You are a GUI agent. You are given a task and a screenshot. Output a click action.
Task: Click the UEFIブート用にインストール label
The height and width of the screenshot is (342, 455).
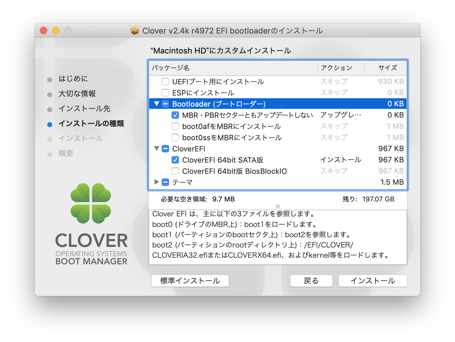218,82
